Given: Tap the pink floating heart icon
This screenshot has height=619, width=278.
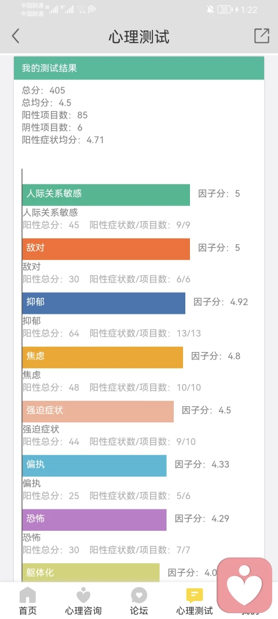Looking at the screenshot, I should (244, 585).
